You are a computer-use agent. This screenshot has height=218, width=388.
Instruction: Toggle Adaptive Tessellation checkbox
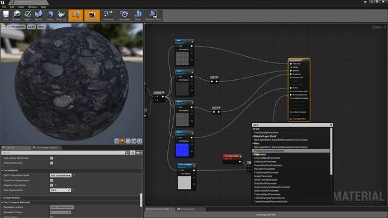[52, 185]
